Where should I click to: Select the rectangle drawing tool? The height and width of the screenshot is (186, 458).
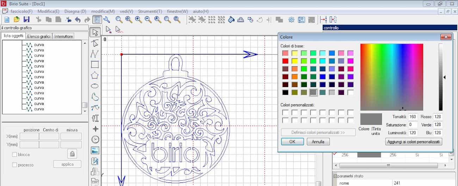(x=95, y=65)
